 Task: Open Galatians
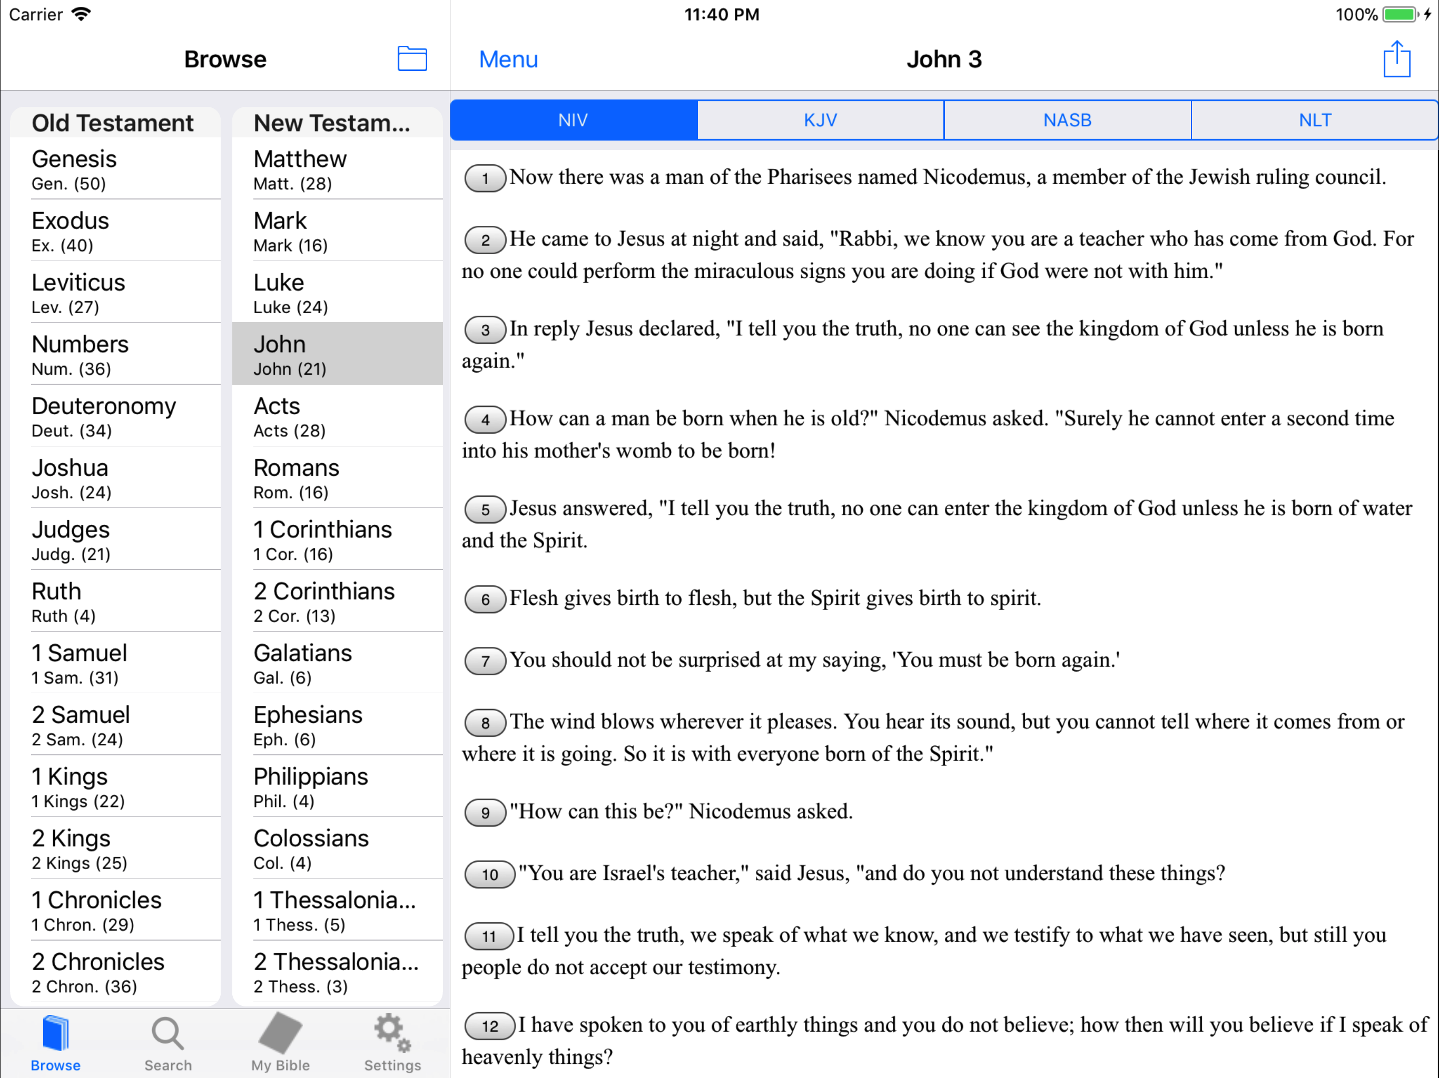pyautogui.click(x=338, y=663)
